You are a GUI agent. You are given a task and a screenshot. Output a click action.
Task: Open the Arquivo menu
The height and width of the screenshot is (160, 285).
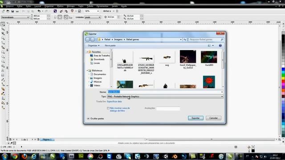click(x=10, y=6)
